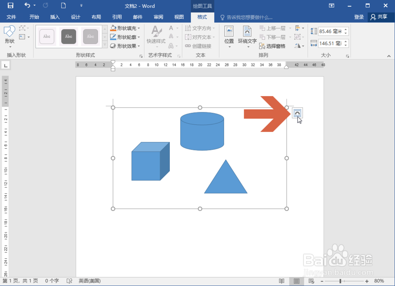Expand the shape styles gallery with More arrow
Image resolution: width=395 pixels, height=286 pixels.
click(104, 45)
